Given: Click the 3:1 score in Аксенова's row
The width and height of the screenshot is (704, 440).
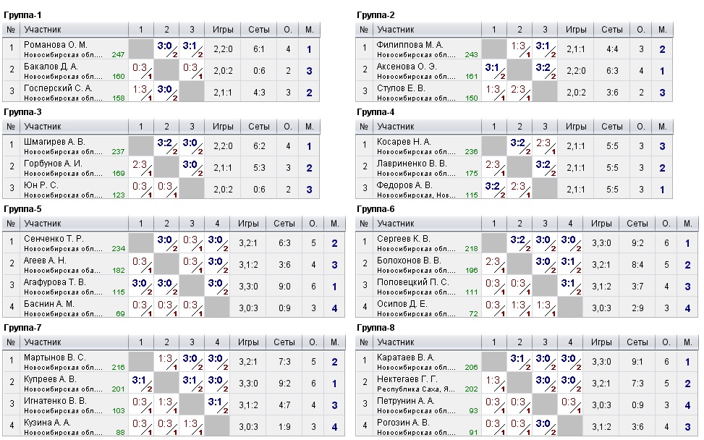Looking at the screenshot, I should pos(493,67).
